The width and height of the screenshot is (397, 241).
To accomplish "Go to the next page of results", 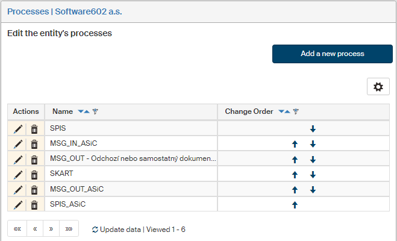I will click(x=52, y=230).
